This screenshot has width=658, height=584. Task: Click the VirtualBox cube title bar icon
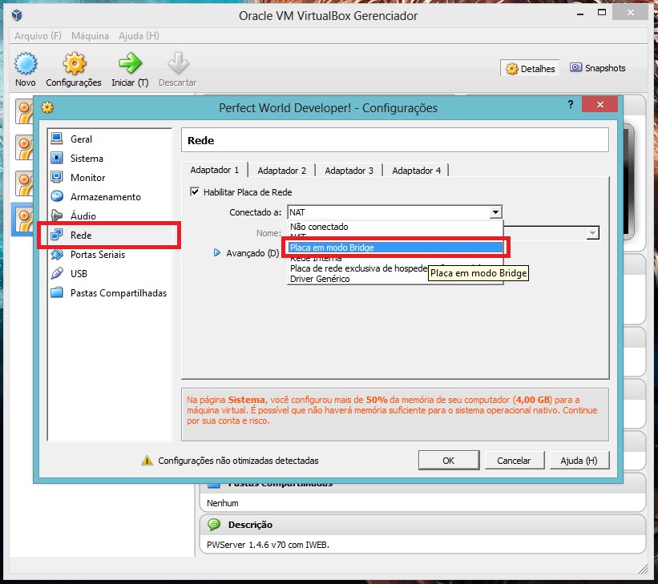17,15
